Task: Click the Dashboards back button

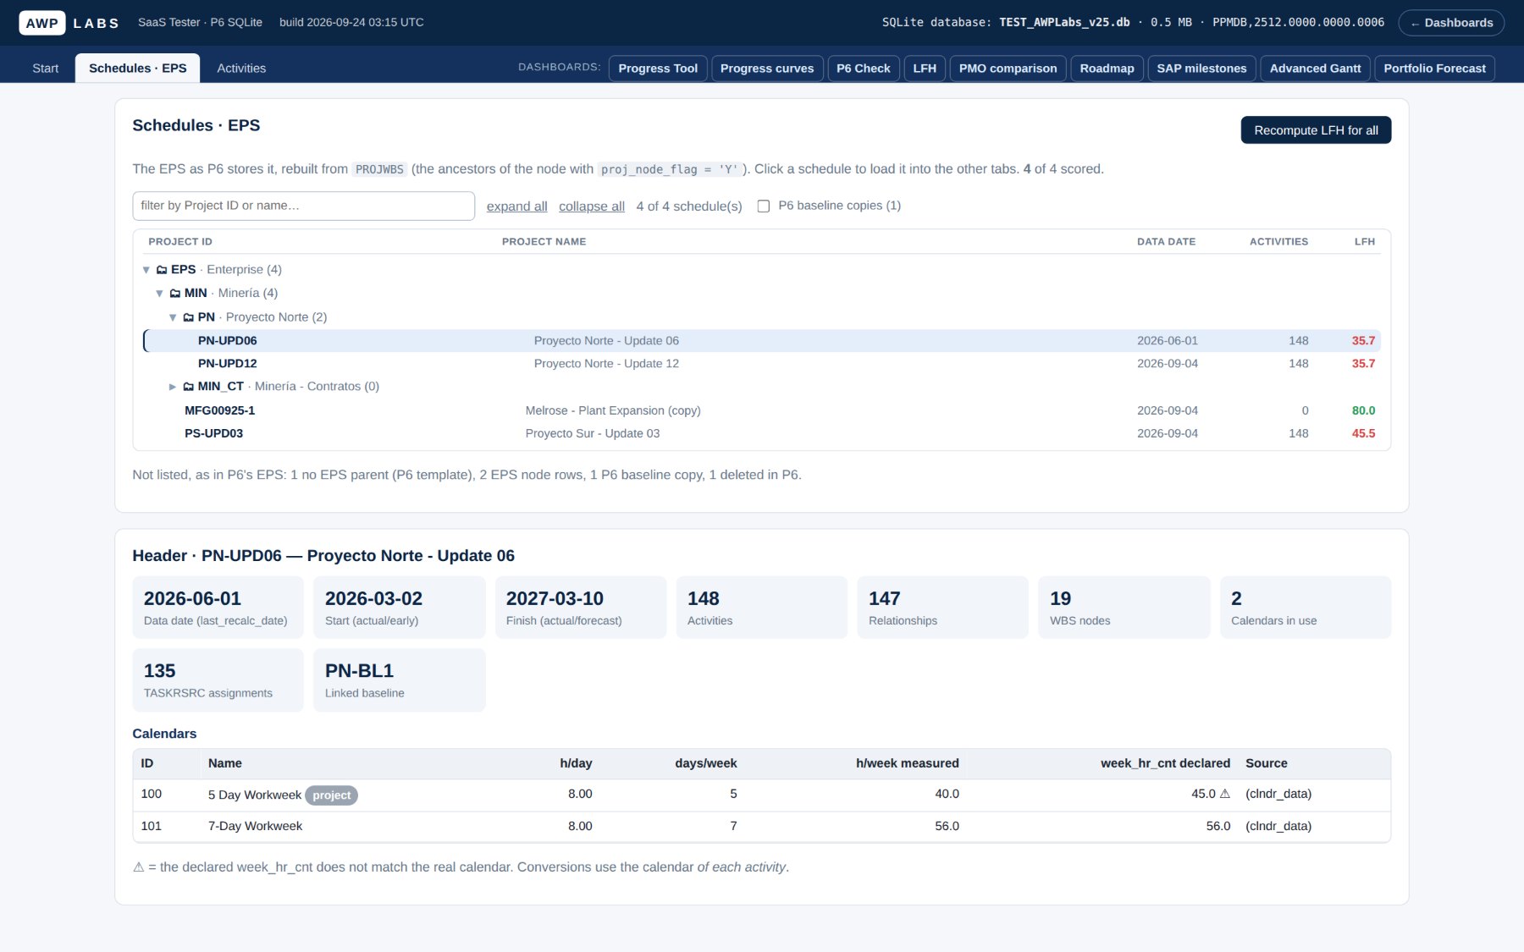Action: click(x=1451, y=23)
